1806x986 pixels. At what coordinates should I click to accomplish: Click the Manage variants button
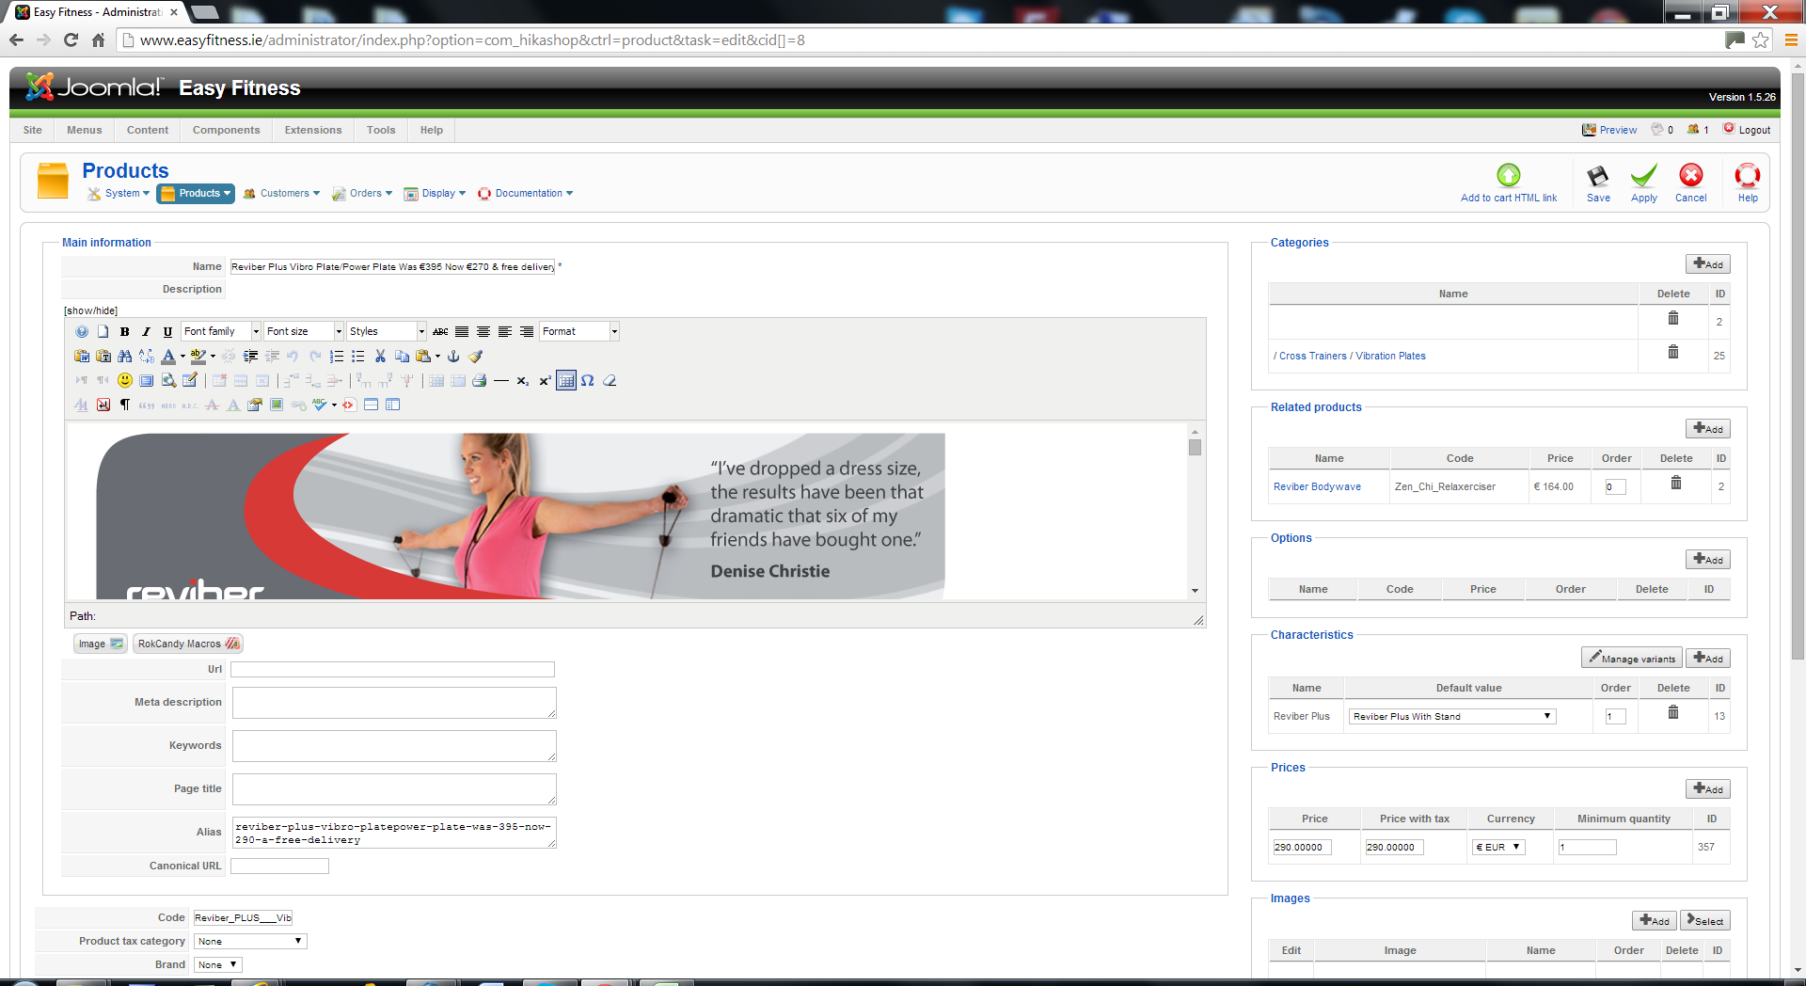point(1632,659)
